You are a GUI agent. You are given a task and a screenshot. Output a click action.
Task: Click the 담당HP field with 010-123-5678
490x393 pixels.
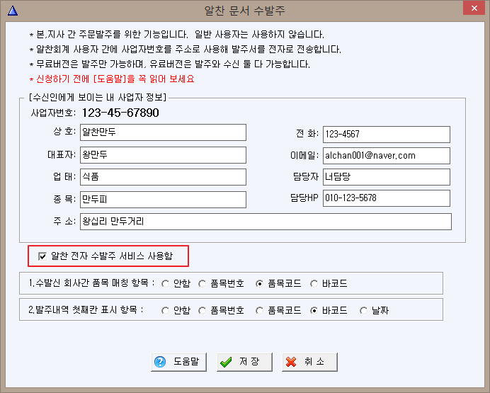point(387,198)
